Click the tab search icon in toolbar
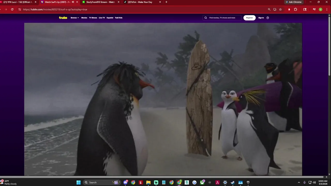This screenshot has width=331, height=186. (305, 9)
